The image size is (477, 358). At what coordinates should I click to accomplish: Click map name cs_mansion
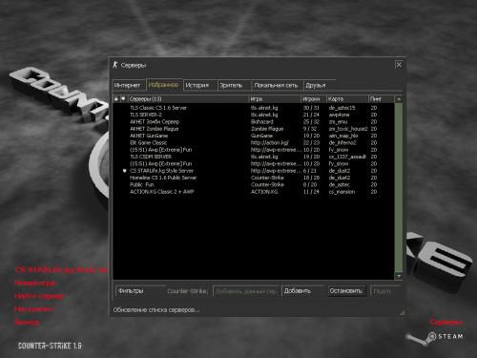[x=342, y=192]
